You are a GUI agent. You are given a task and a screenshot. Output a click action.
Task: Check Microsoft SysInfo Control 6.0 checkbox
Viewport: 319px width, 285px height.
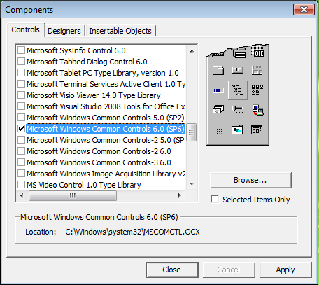(x=22, y=50)
